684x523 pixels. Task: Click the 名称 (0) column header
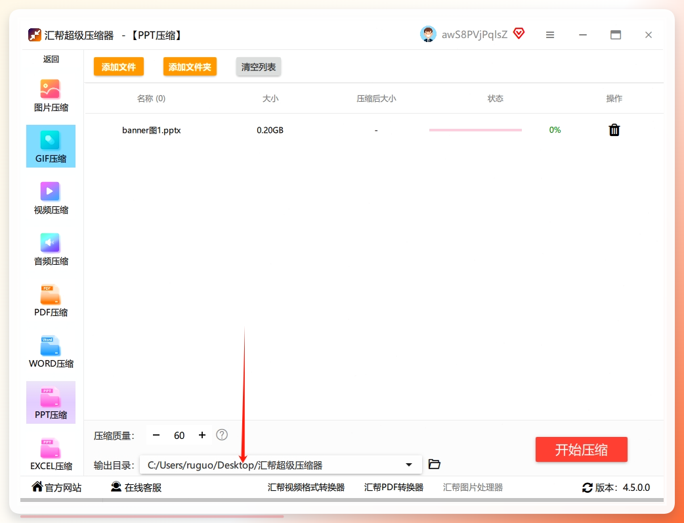click(x=152, y=99)
